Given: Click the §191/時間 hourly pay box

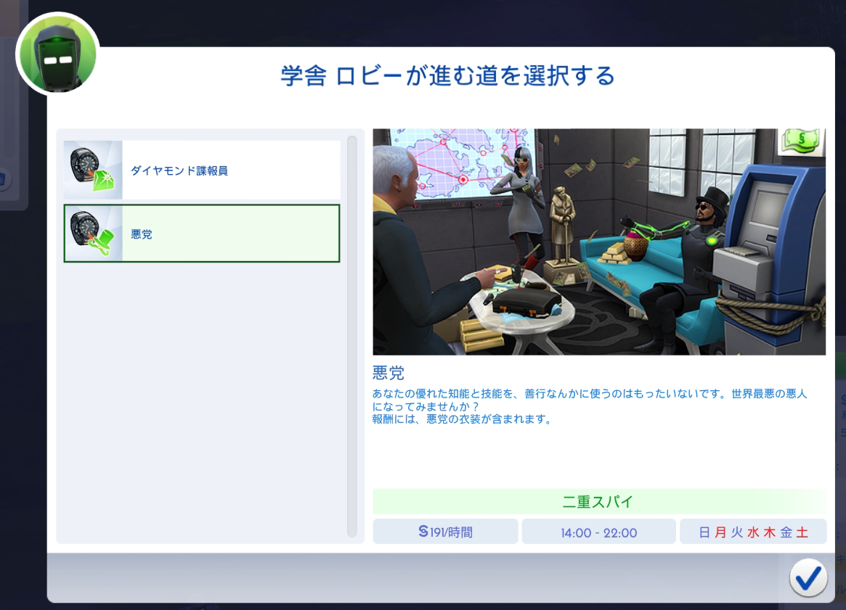Looking at the screenshot, I should click(446, 532).
